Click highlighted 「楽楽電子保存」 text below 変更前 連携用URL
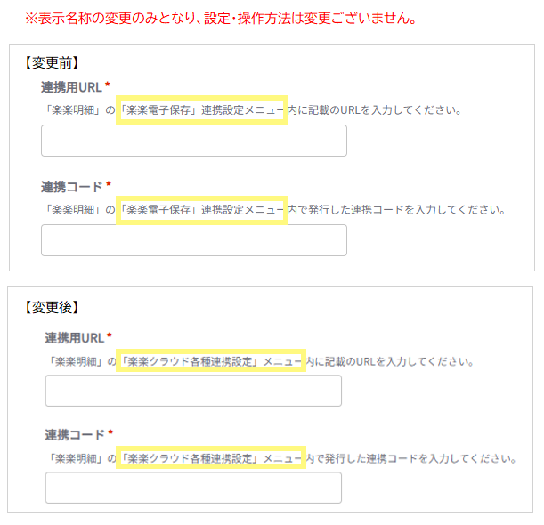The height and width of the screenshot is (525, 544). point(158,110)
